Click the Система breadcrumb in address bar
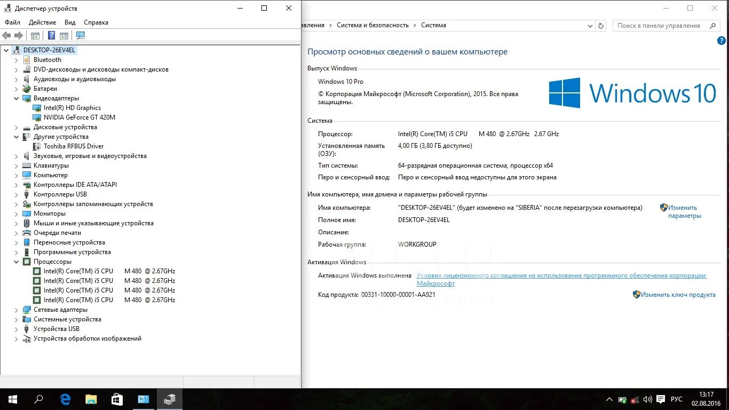Viewport: 729px width, 410px height. (x=433, y=25)
